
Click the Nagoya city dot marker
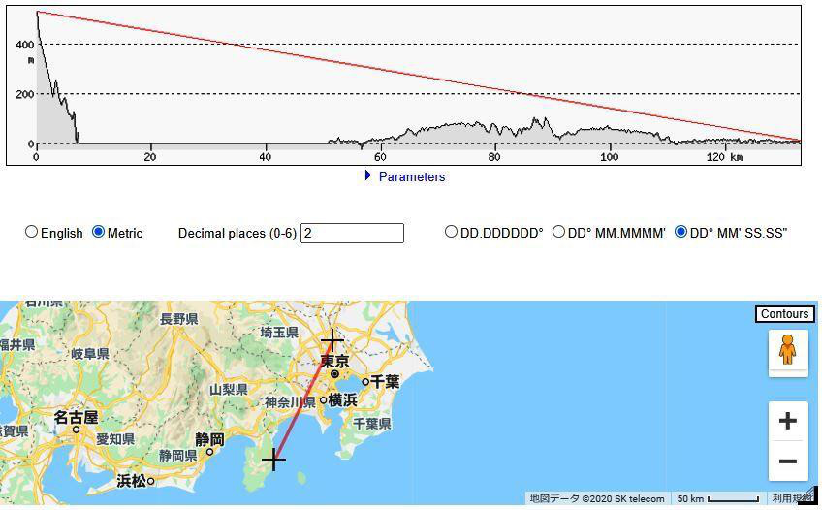pos(76,430)
